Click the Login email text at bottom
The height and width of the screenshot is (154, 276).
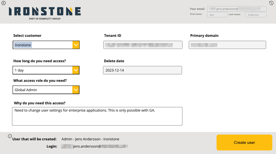click(95, 146)
